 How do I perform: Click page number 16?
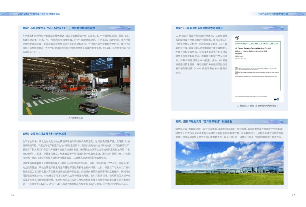click(13, 195)
